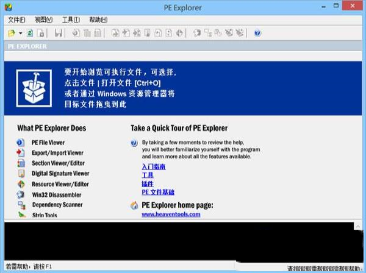The height and width of the screenshot is (273, 366).
Task: Launch the Disassembler toolbar icon
Action: [x=197, y=33]
